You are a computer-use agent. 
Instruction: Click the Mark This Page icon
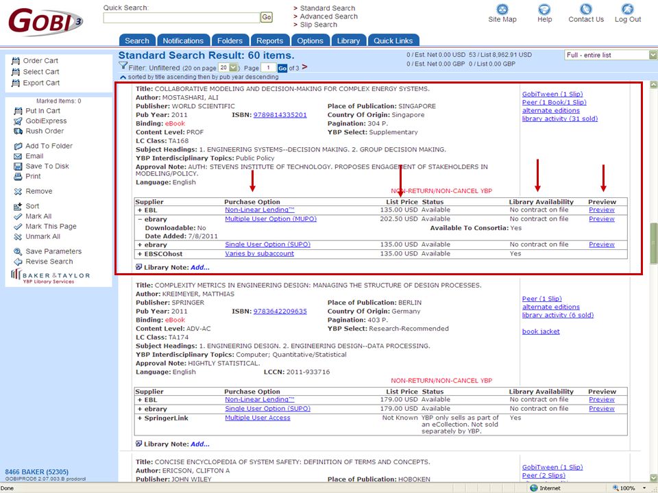click(18, 227)
